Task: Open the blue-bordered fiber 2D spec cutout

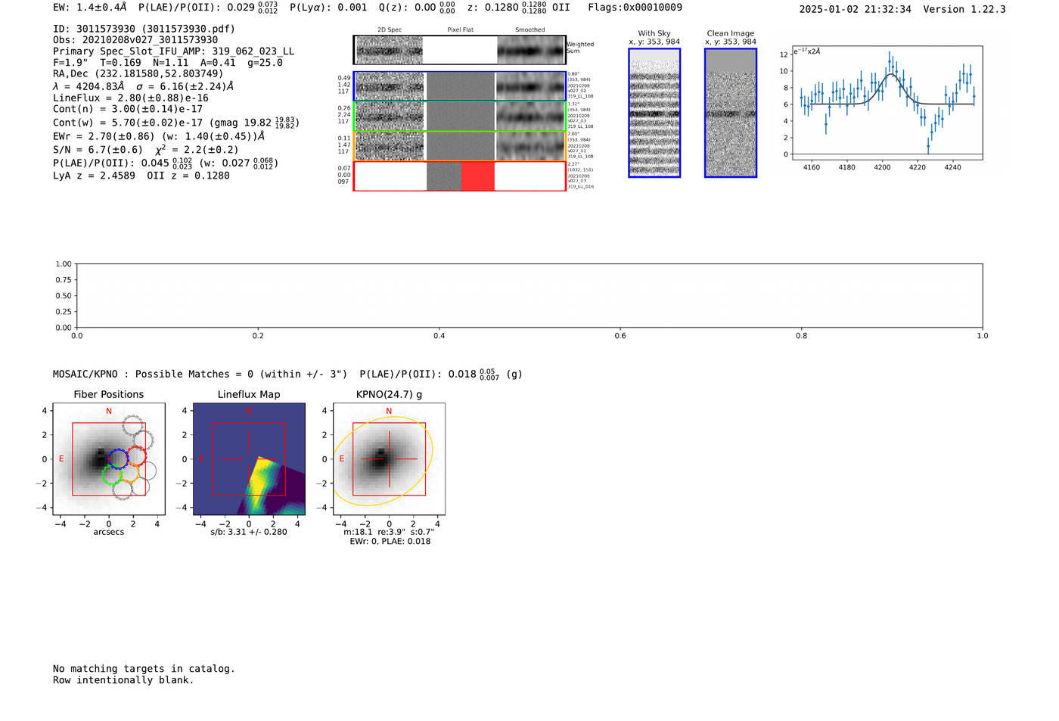Action: pos(390,86)
